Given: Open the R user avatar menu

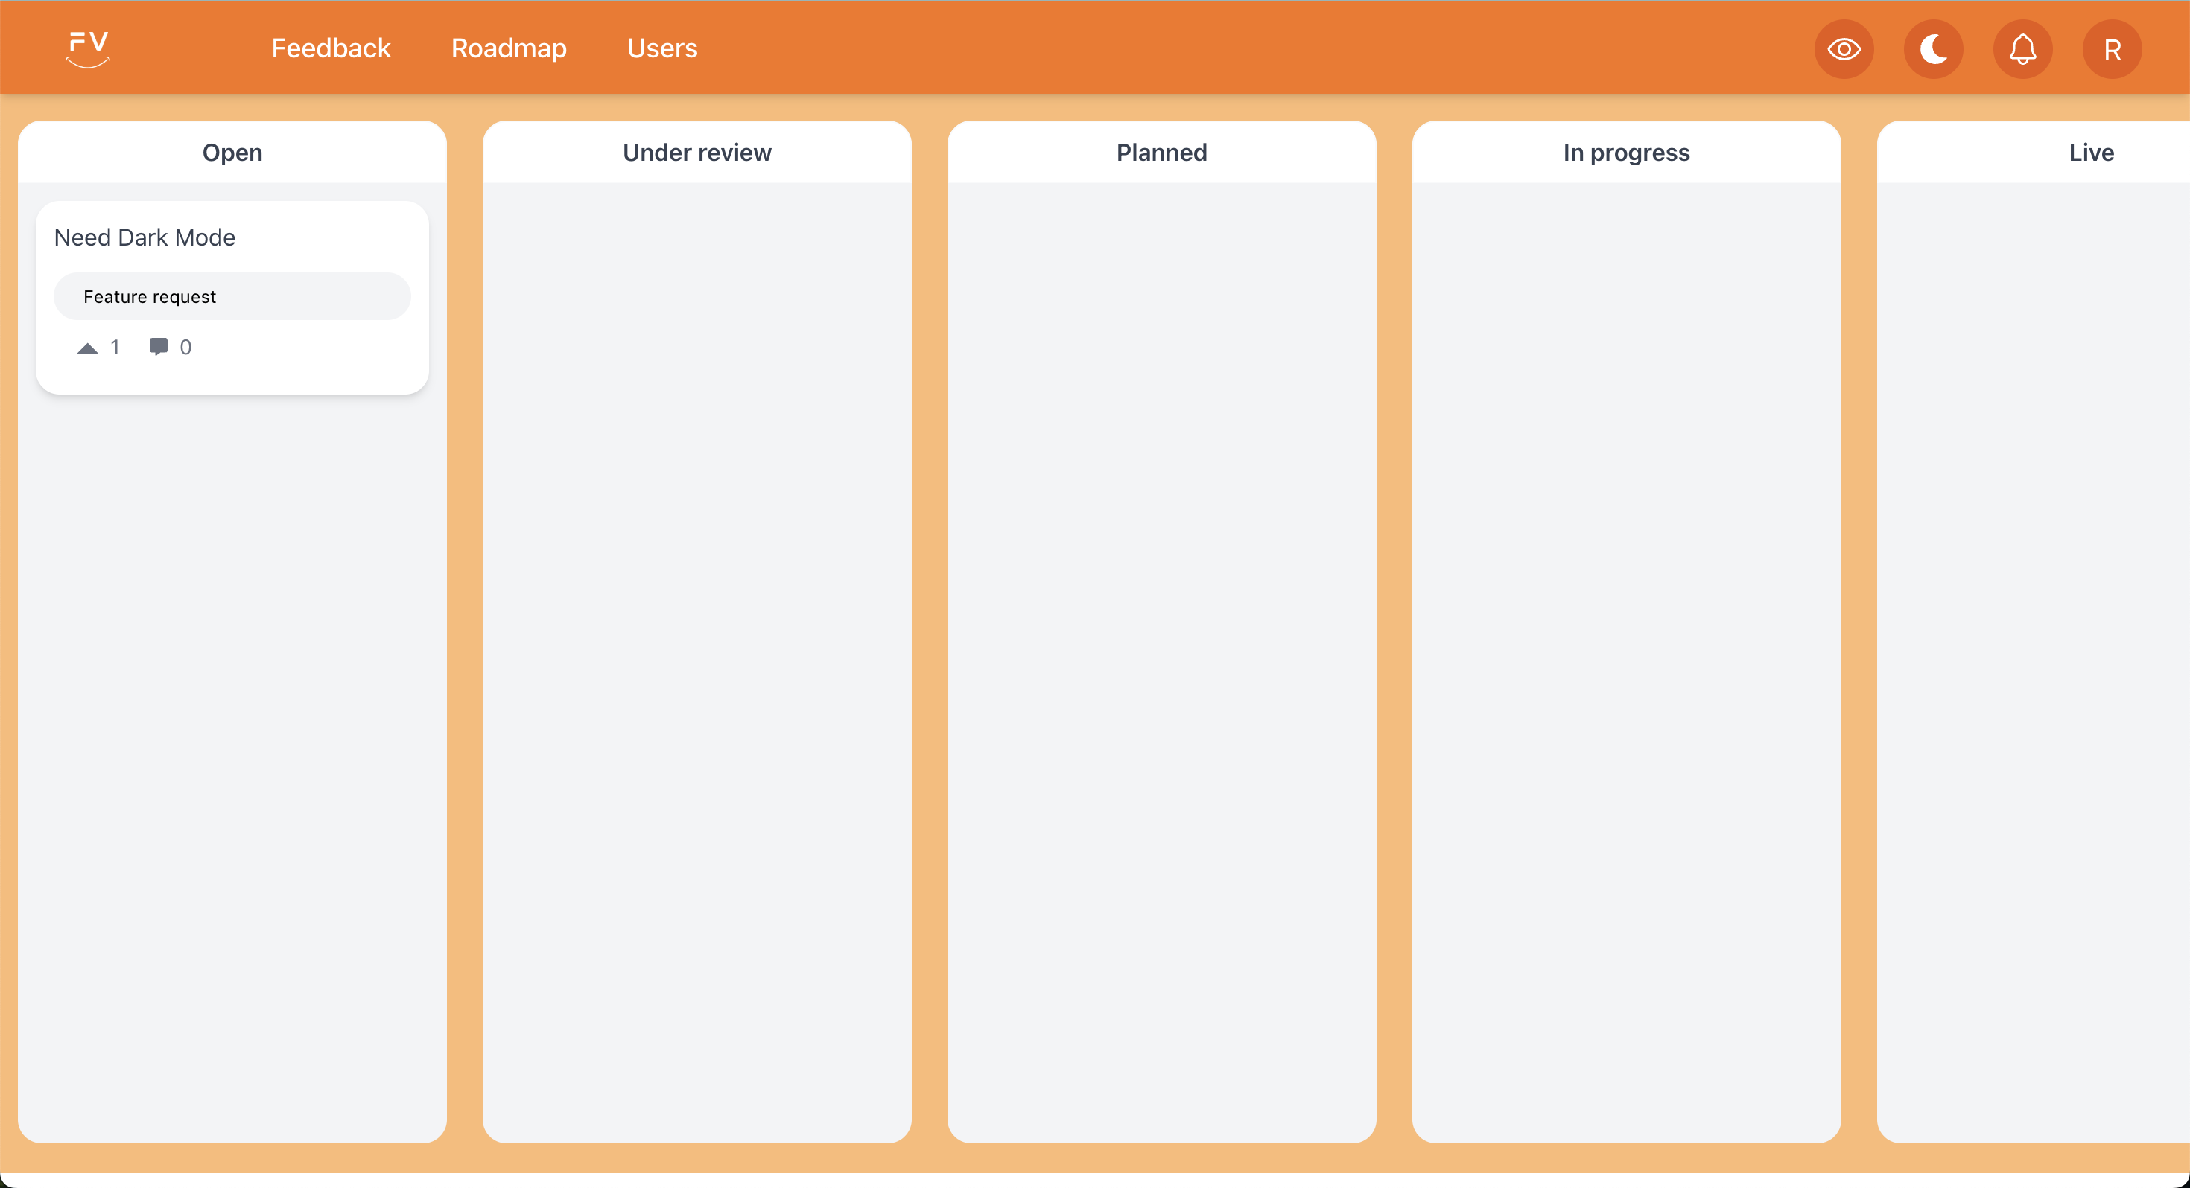Looking at the screenshot, I should [2111, 49].
